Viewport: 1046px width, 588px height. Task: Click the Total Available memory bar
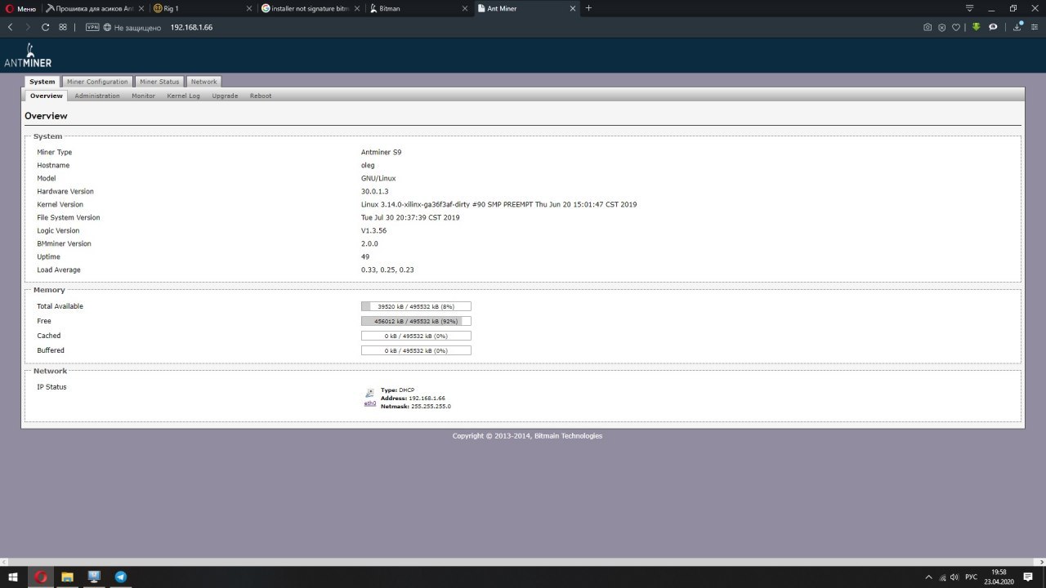tap(416, 306)
